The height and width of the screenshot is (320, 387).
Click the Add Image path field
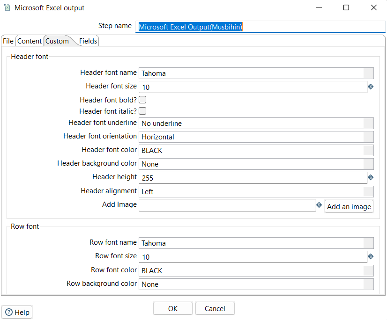point(227,205)
